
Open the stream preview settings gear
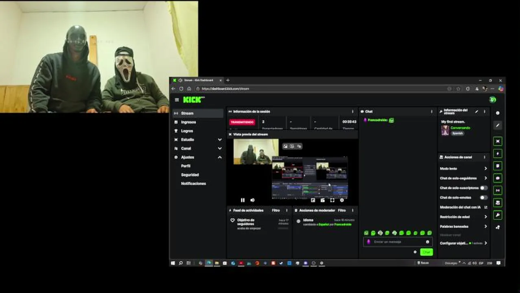point(342,200)
